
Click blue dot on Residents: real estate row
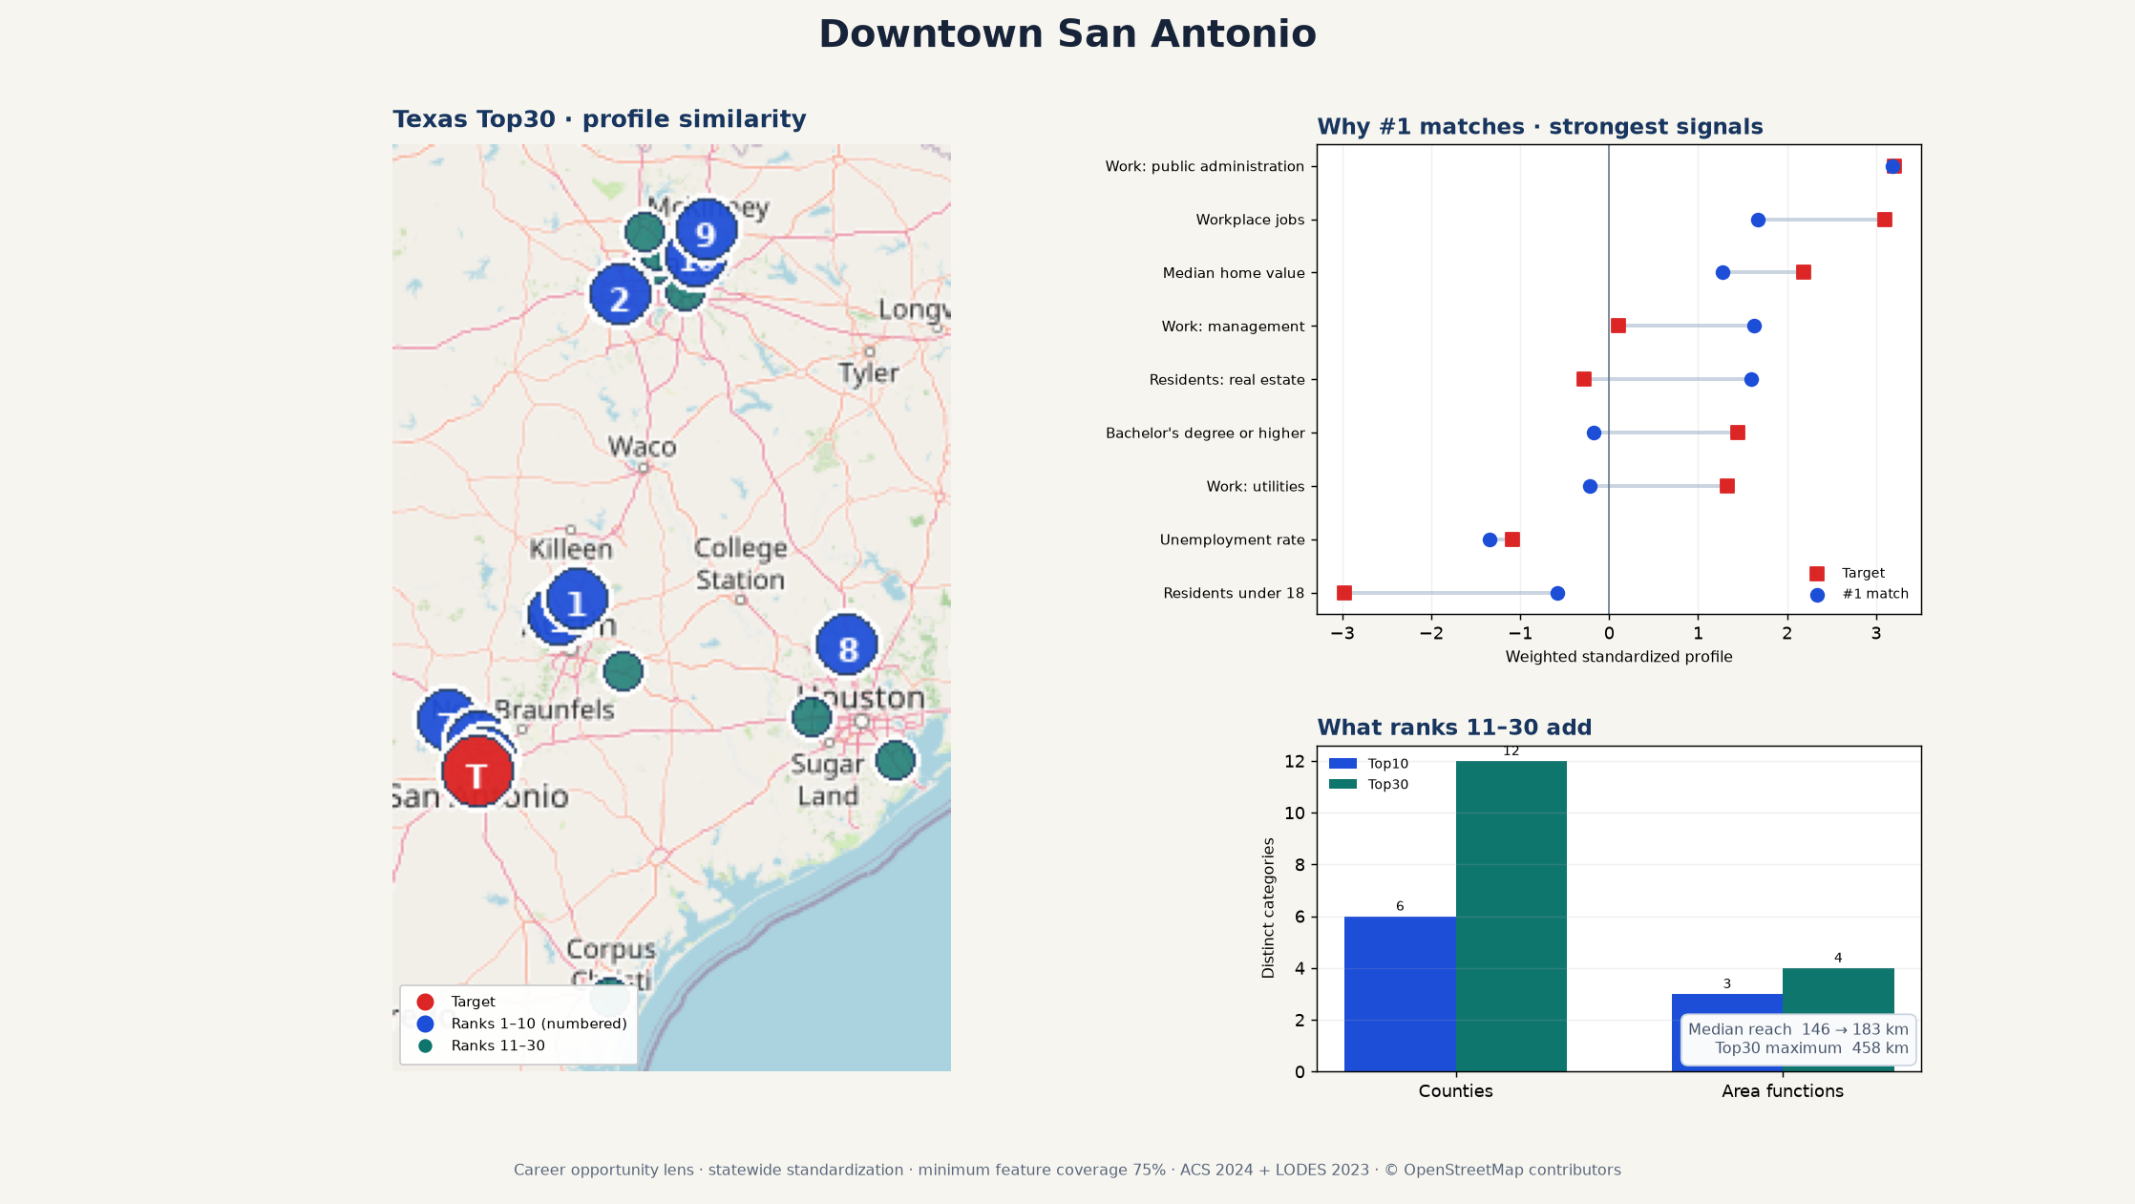1751,380
